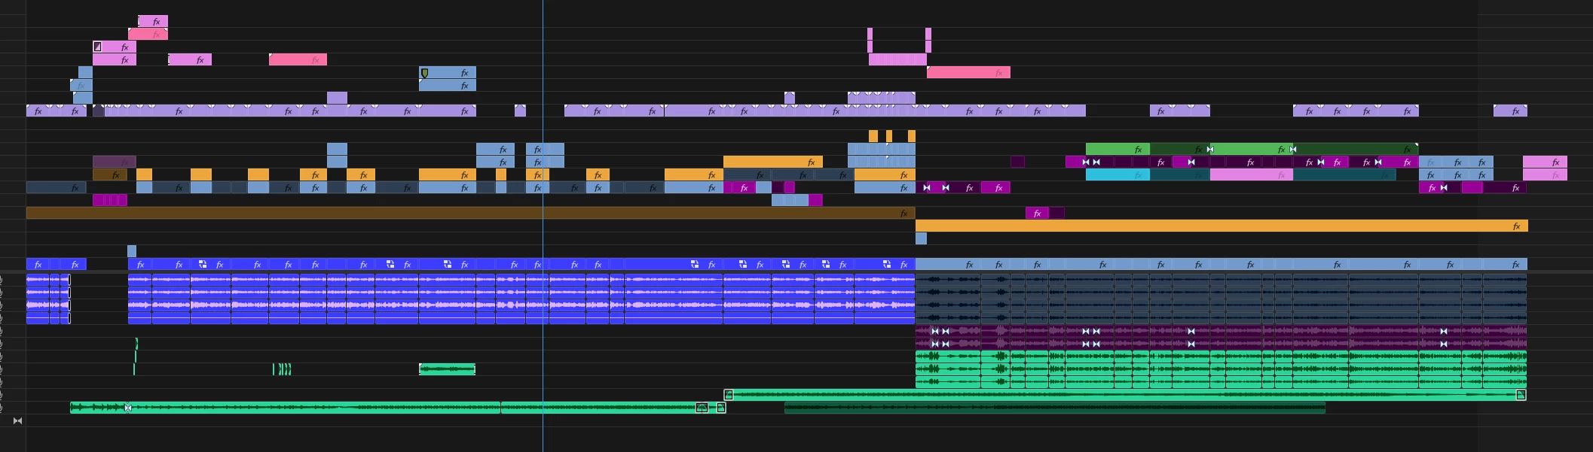Select the last of three tiny orange clips
This screenshot has height=452, width=1593.
[912, 136]
